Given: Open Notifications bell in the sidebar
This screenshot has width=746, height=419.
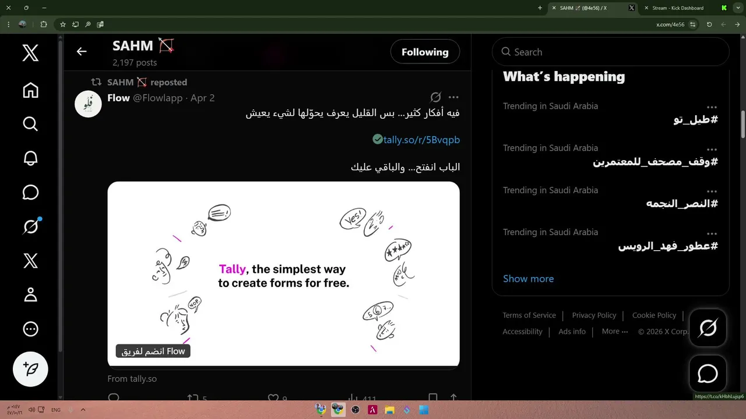Looking at the screenshot, I should tap(30, 158).
